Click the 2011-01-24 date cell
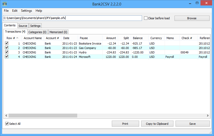 coord(70,57)
